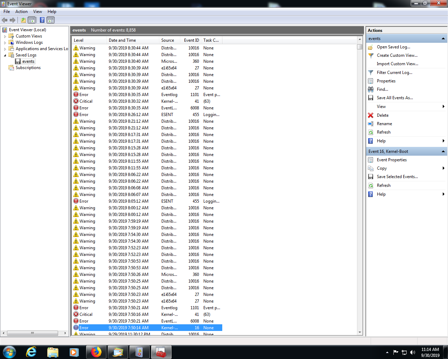Screen dimensions: 448x359
Task: Toggle the Show/Hide Action Pane icon
Action: pyautogui.click(x=51, y=20)
